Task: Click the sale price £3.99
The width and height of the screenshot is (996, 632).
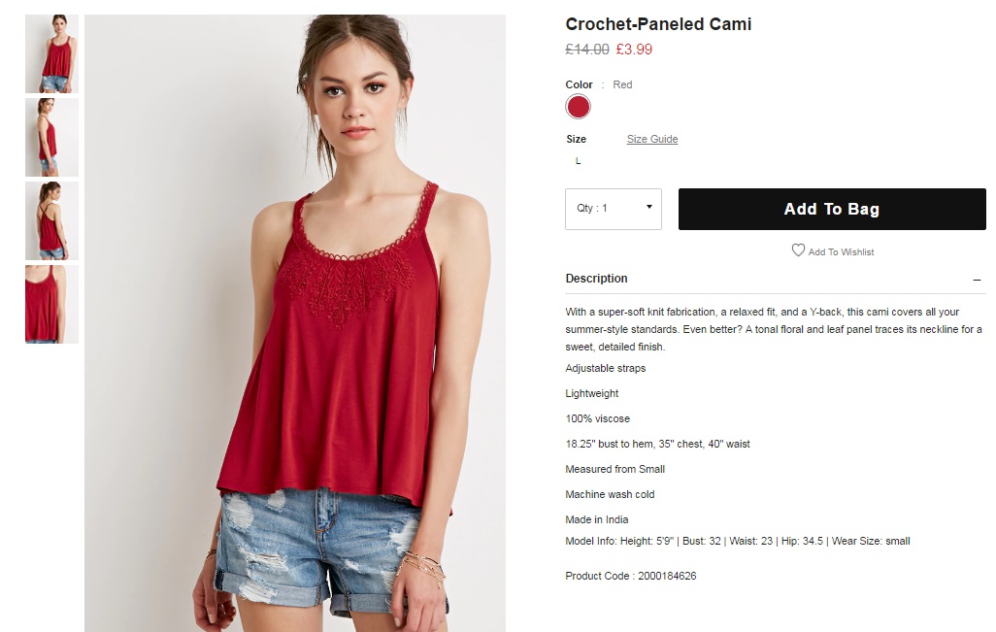Action: click(634, 50)
